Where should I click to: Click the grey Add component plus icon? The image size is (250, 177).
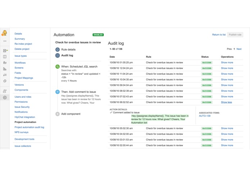tap(58, 114)
